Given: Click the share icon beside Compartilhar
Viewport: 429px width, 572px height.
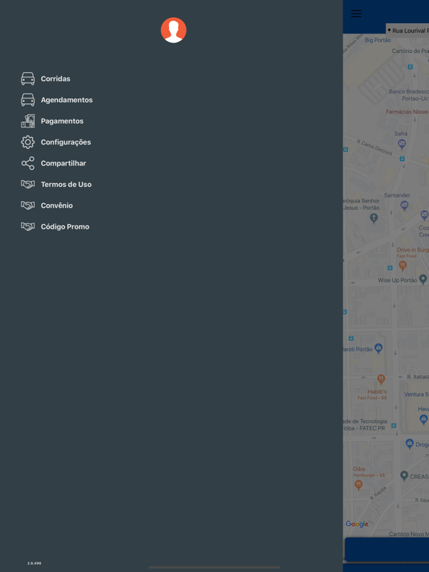Looking at the screenshot, I should click(x=28, y=163).
